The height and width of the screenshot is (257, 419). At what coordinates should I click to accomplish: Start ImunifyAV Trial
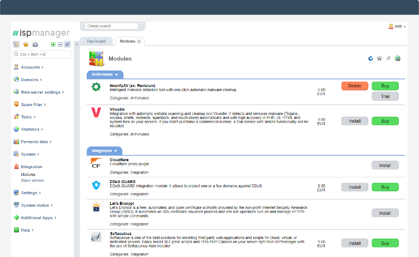385,96
